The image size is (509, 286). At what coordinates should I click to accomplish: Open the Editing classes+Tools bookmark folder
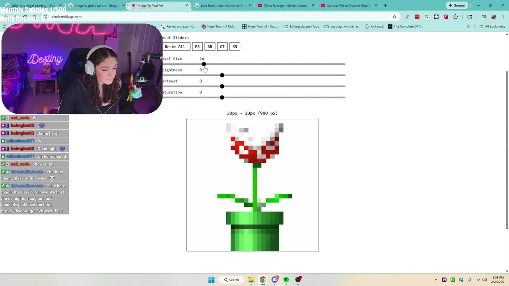coord(301,27)
